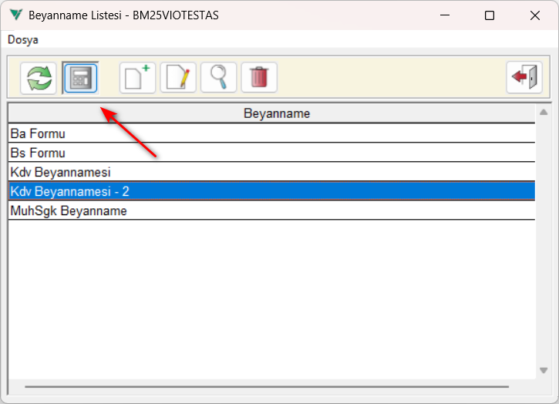
Task: Exit via the red arrow door icon
Action: click(x=524, y=77)
